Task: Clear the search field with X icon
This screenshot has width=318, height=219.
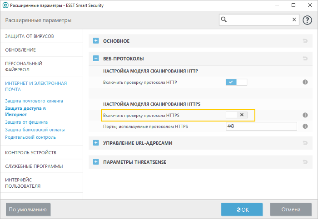Action: [x=294, y=20]
